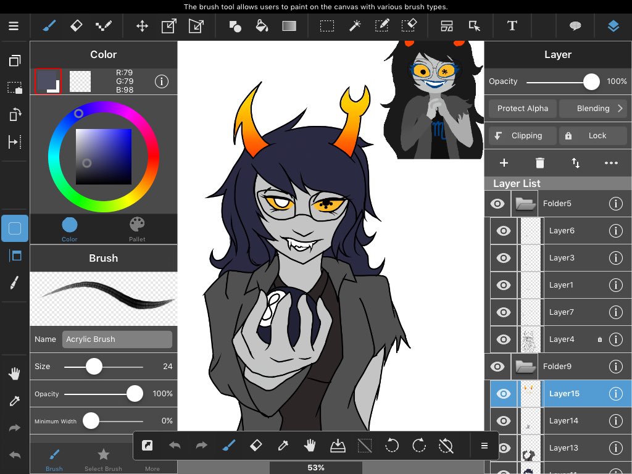632x474 pixels.
Task: Open the Brush tab at bottom
Action: tap(54, 459)
